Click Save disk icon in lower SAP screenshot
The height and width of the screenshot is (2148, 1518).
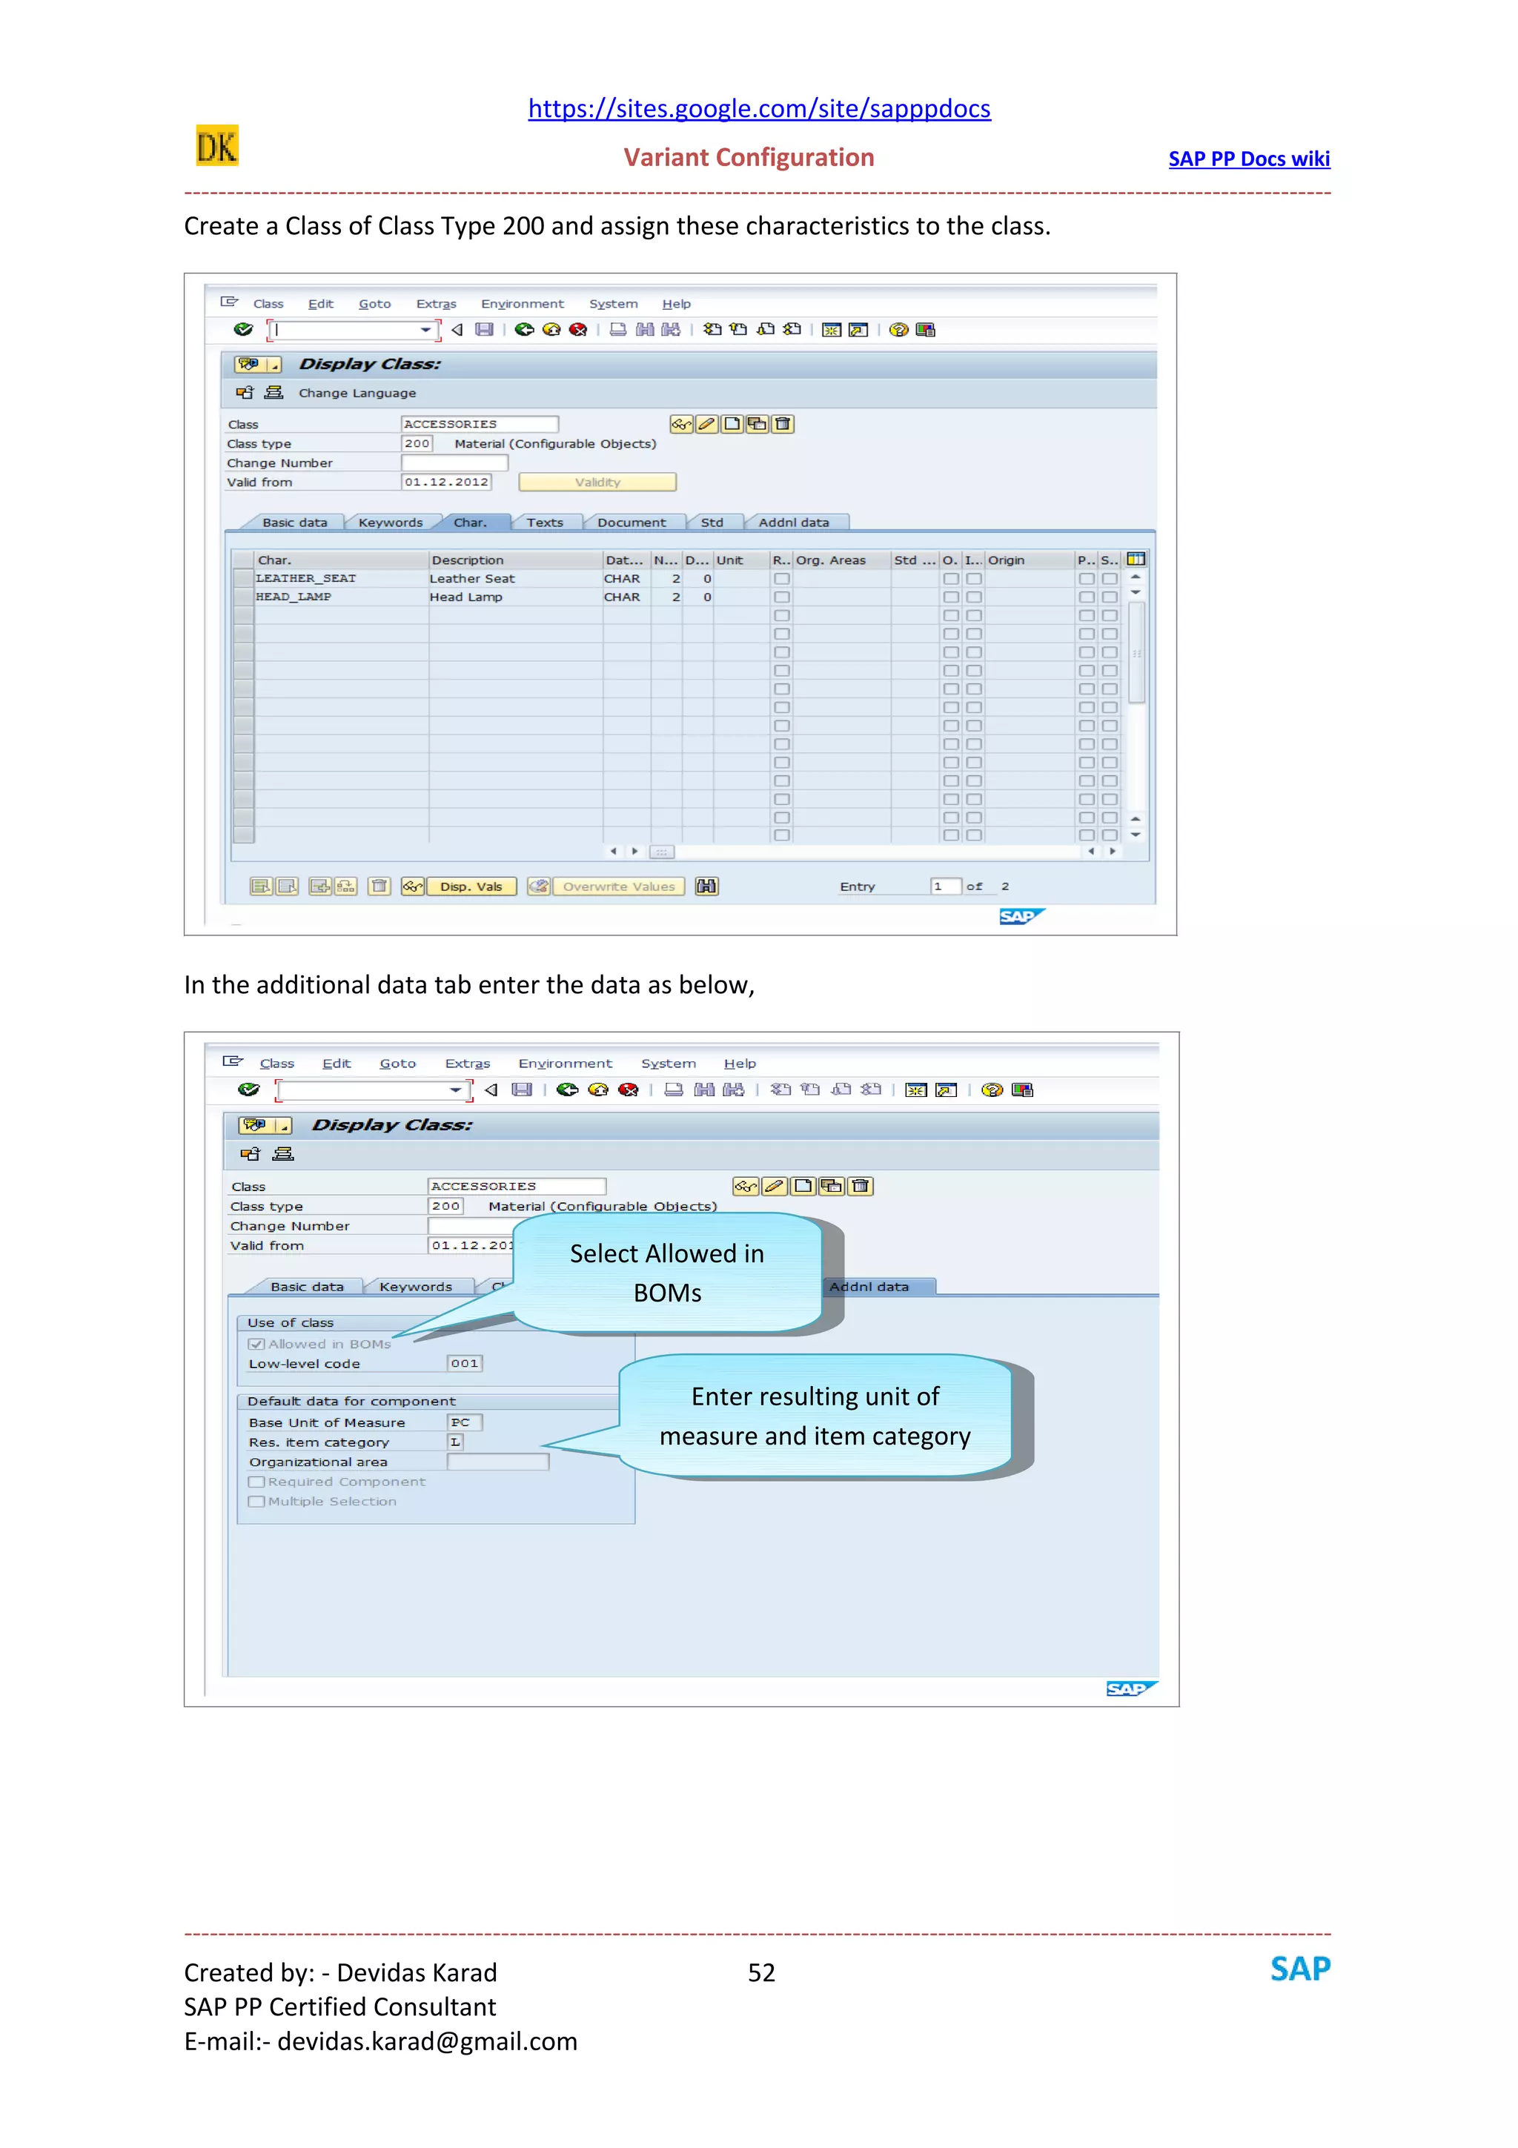[522, 1090]
